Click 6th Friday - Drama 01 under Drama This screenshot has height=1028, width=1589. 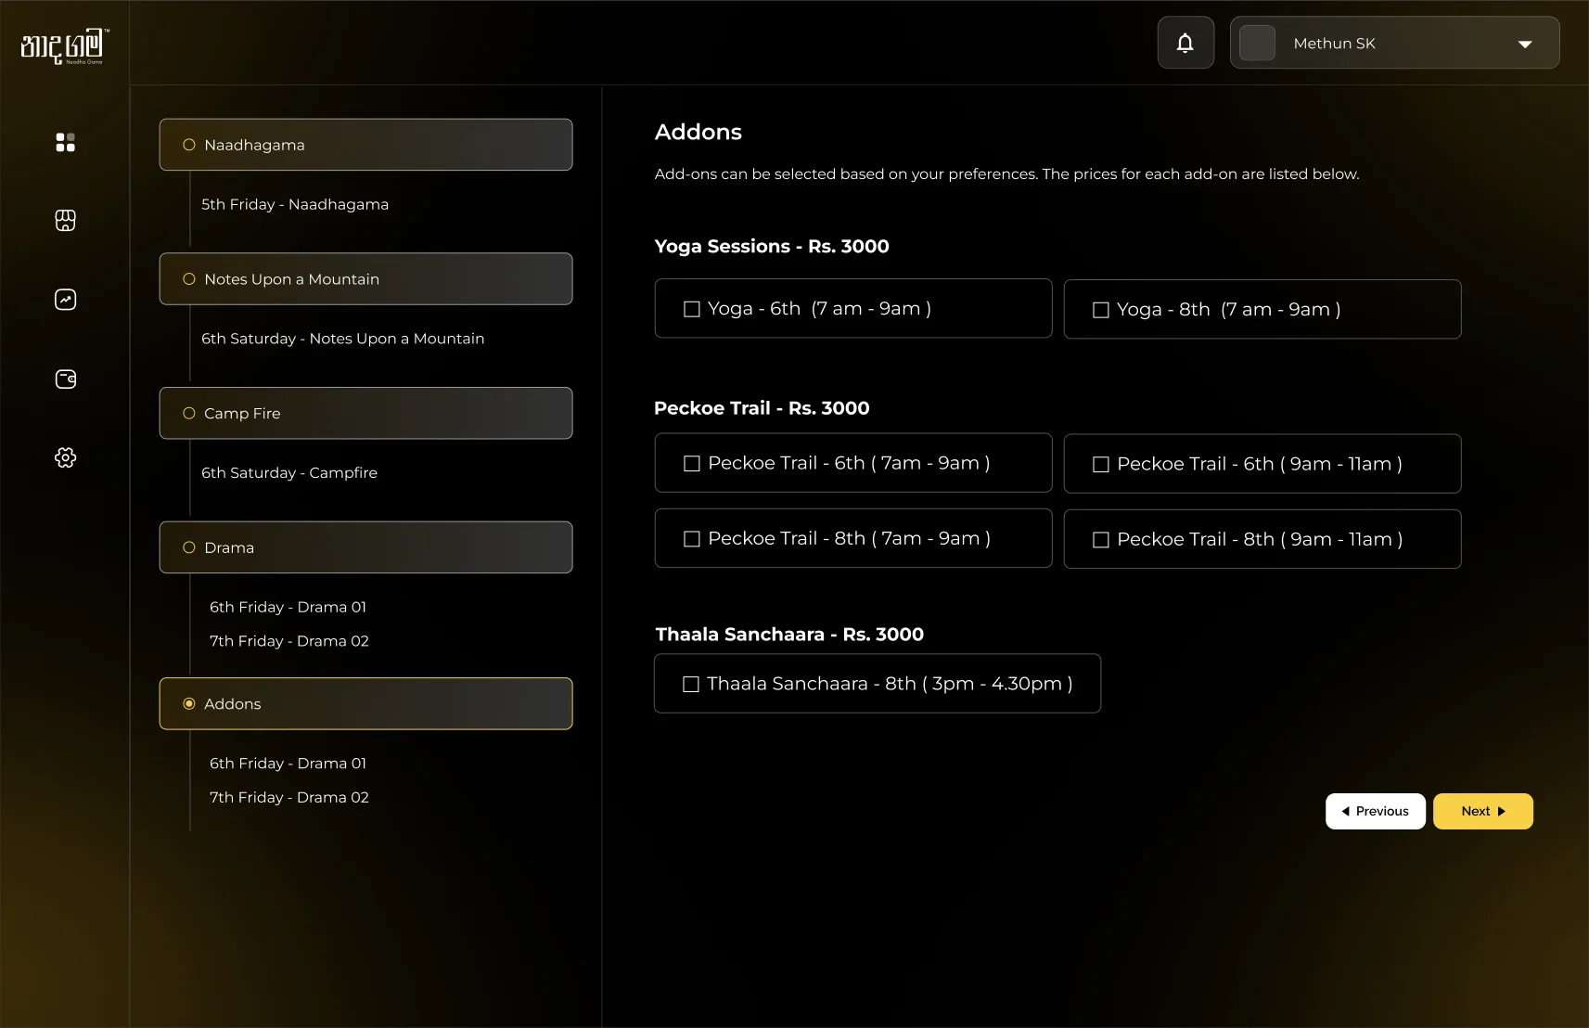coord(288,607)
